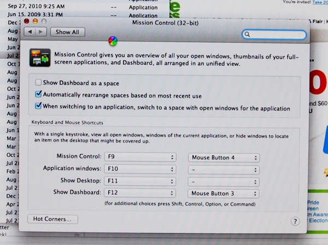Open Show Desktop mouse shortcut dropdown
The image size is (328, 245).
pos(224,181)
